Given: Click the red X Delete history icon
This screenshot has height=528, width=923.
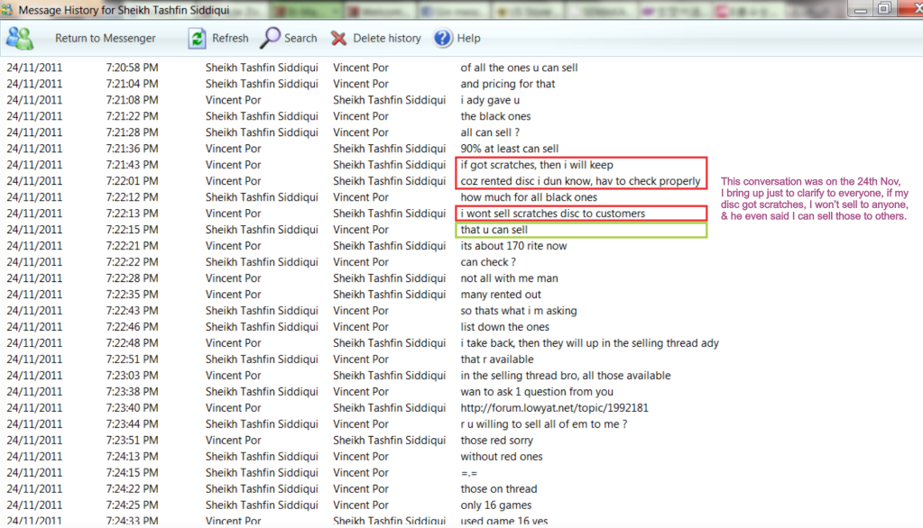Looking at the screenshot, I should pos(338,38).
